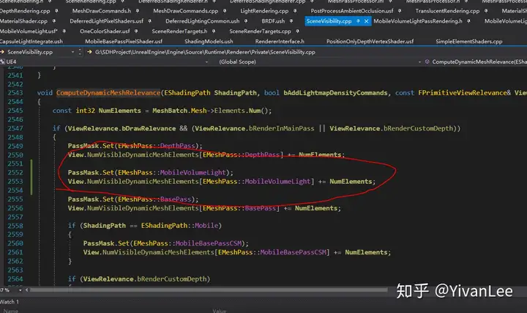Toggle pin on MobileVolumeLight.usf* tab

[x=64, y=31]
